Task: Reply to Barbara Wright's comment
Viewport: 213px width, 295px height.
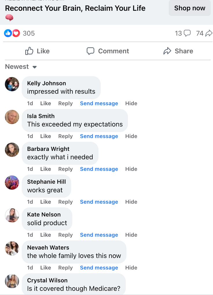Action: pos(65,169)
